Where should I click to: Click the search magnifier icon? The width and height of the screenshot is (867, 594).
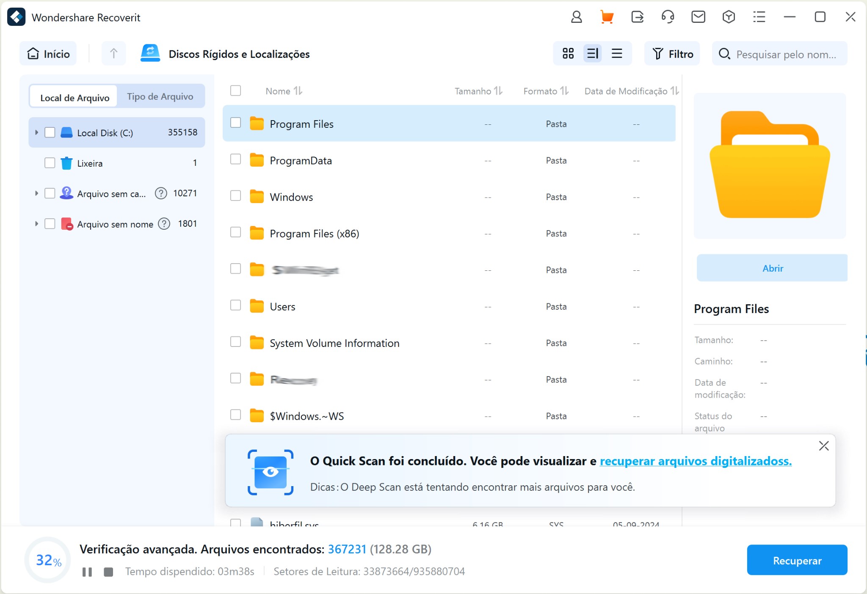tap(724, 54)
